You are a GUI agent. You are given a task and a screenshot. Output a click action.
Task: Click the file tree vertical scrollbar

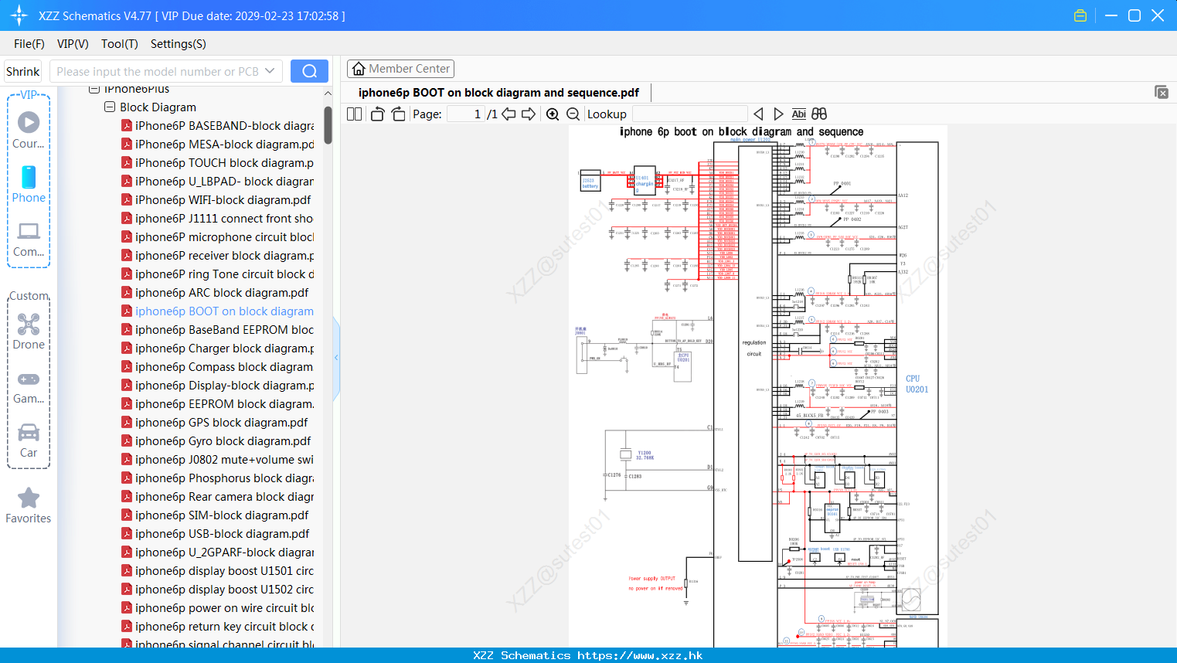[328, 125]
